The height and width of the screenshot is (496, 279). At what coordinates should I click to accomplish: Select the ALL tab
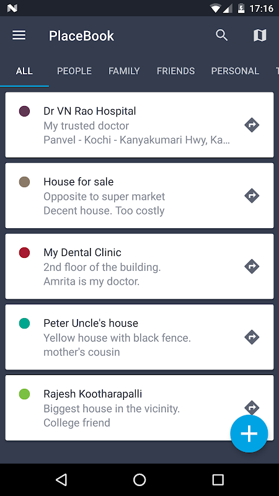point(24,71)
